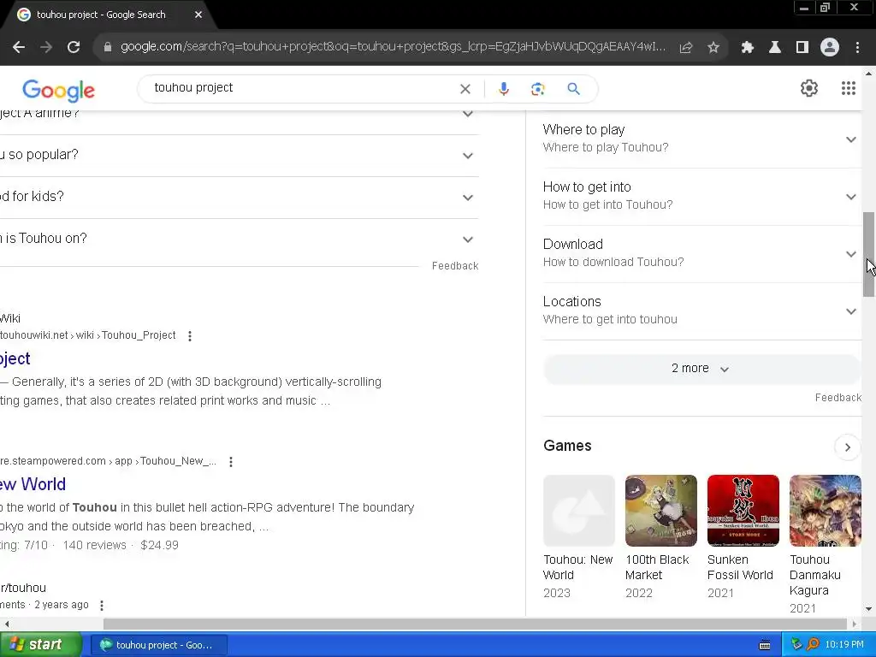The image size is (876, 657).
Task: Click the '$24.99' price text
Action: point(159,545)
